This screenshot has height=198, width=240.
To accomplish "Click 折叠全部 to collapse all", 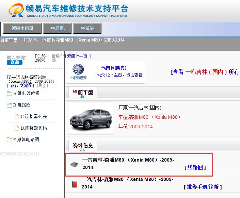I will (x=58, y=58).
